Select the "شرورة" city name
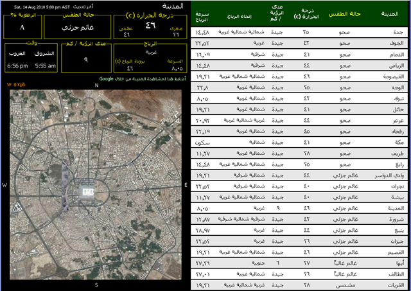This screenshot has height=291, width=411. click(x=397, y=220)
